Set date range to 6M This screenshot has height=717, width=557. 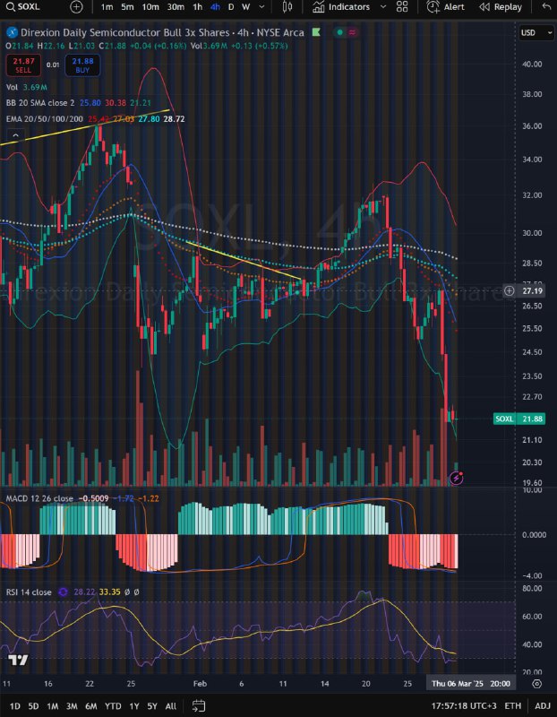(x=91, y=706)
